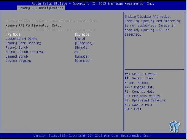Click the Enter: Select key hint

[x=137, y=83]
